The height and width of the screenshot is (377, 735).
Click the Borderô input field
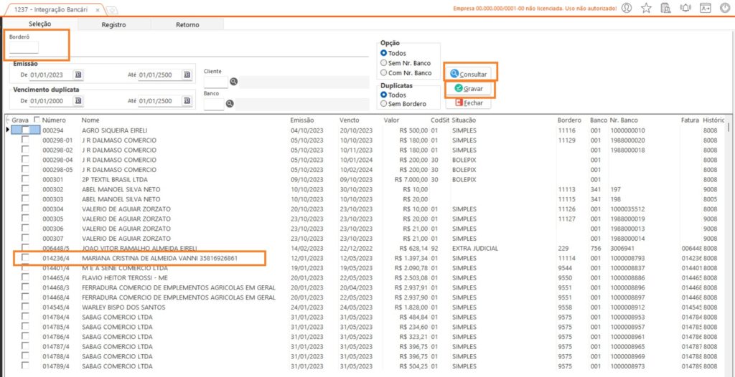(24, 48)
